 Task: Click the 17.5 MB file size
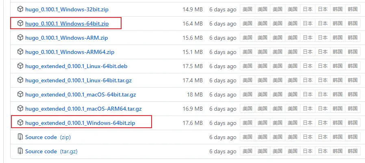[193, 66]
